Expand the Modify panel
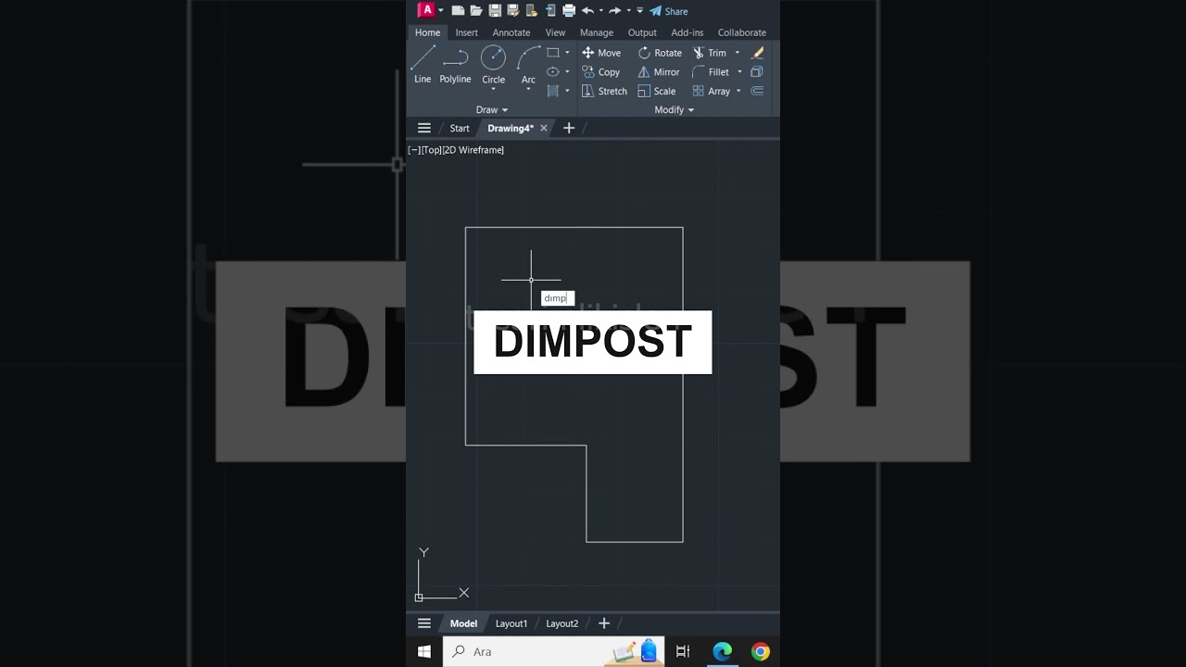This screenshot has width=1186, height=667. pos(675,109)
